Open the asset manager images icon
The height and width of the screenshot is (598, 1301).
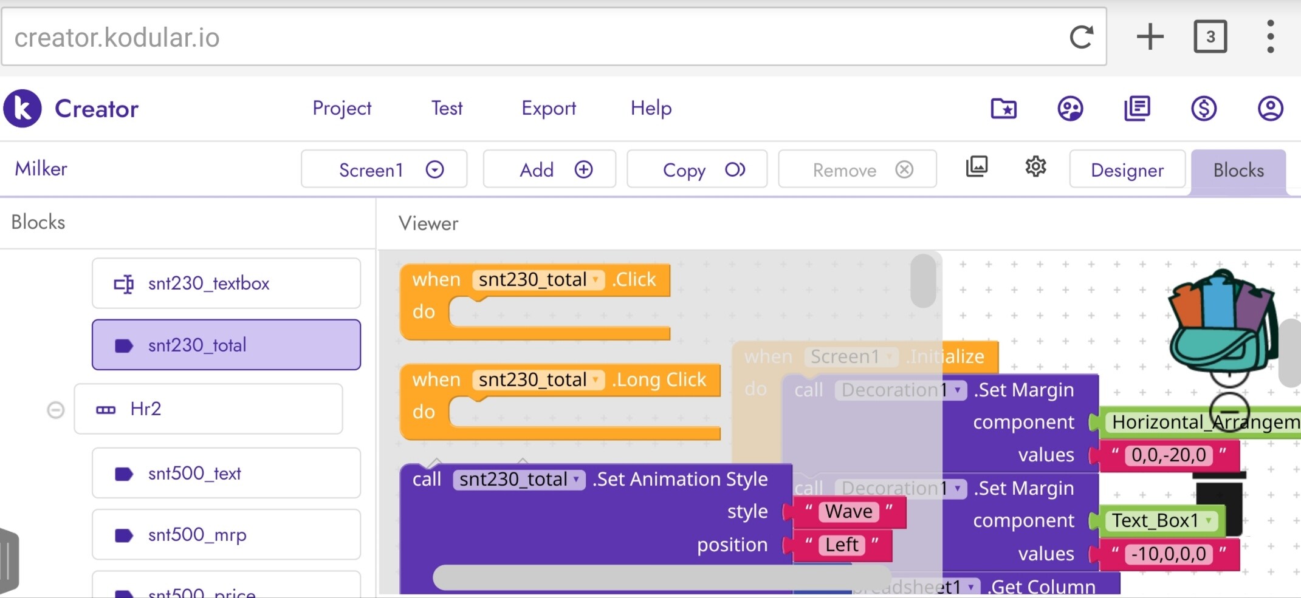tap(977, 166)
